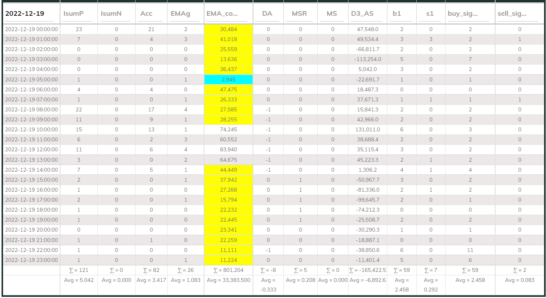Image resolution: width=546 pixels, height=298 pixels.
Task: Click the 2022-12-19 10:00:00 row timestamp
Action: point(31,129)
